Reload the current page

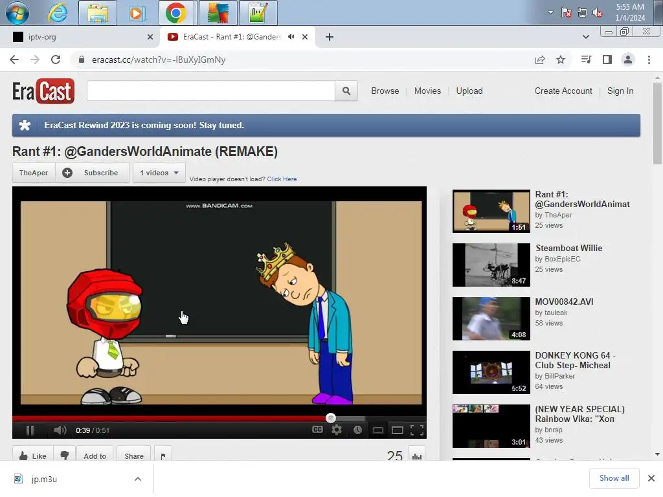[56, 60]
